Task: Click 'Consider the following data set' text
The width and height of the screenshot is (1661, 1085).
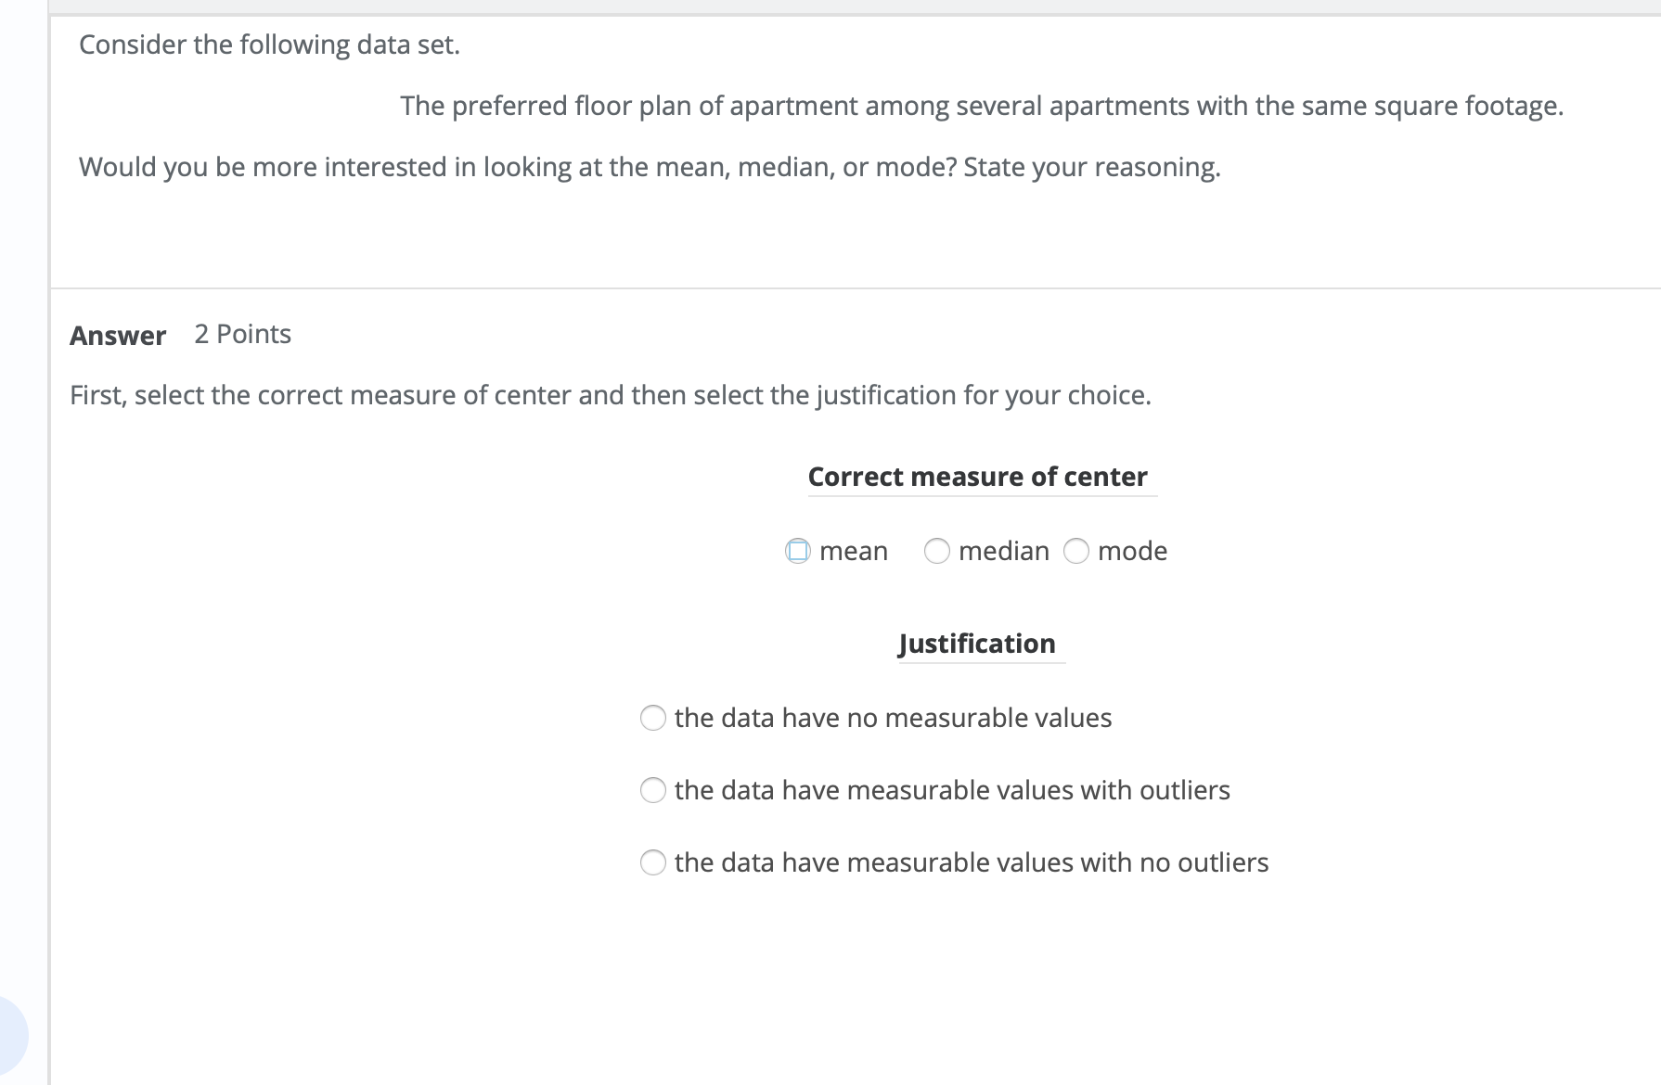Action: 269,44
